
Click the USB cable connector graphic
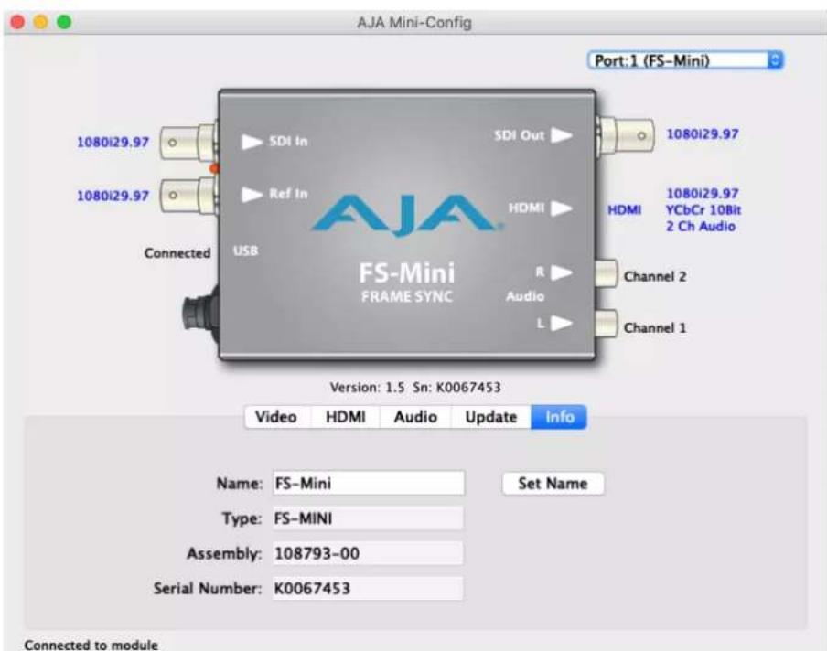click(x=200, y=315)
